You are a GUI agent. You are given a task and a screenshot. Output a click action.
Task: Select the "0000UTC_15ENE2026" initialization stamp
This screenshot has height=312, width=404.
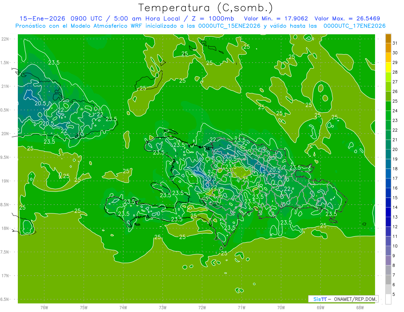(229, 26)
